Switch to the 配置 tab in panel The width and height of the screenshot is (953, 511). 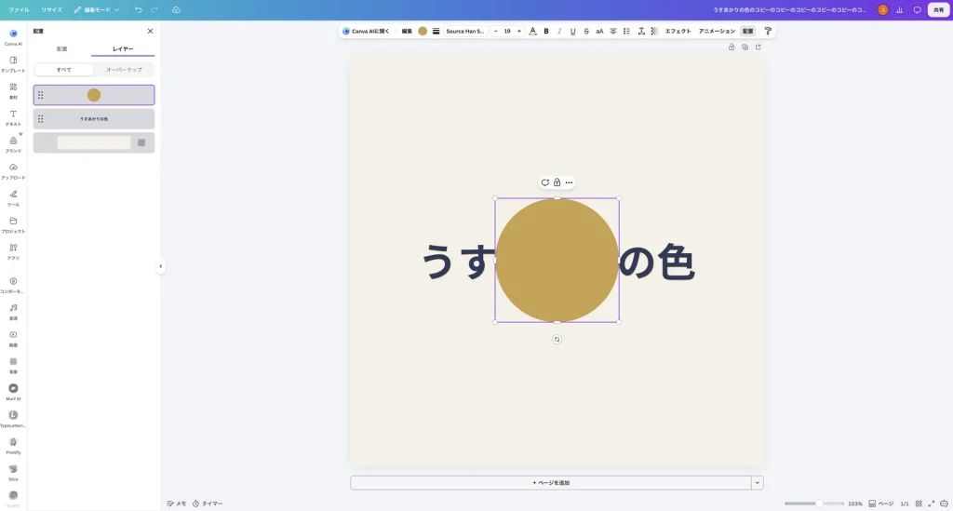(x=62, y=48)
